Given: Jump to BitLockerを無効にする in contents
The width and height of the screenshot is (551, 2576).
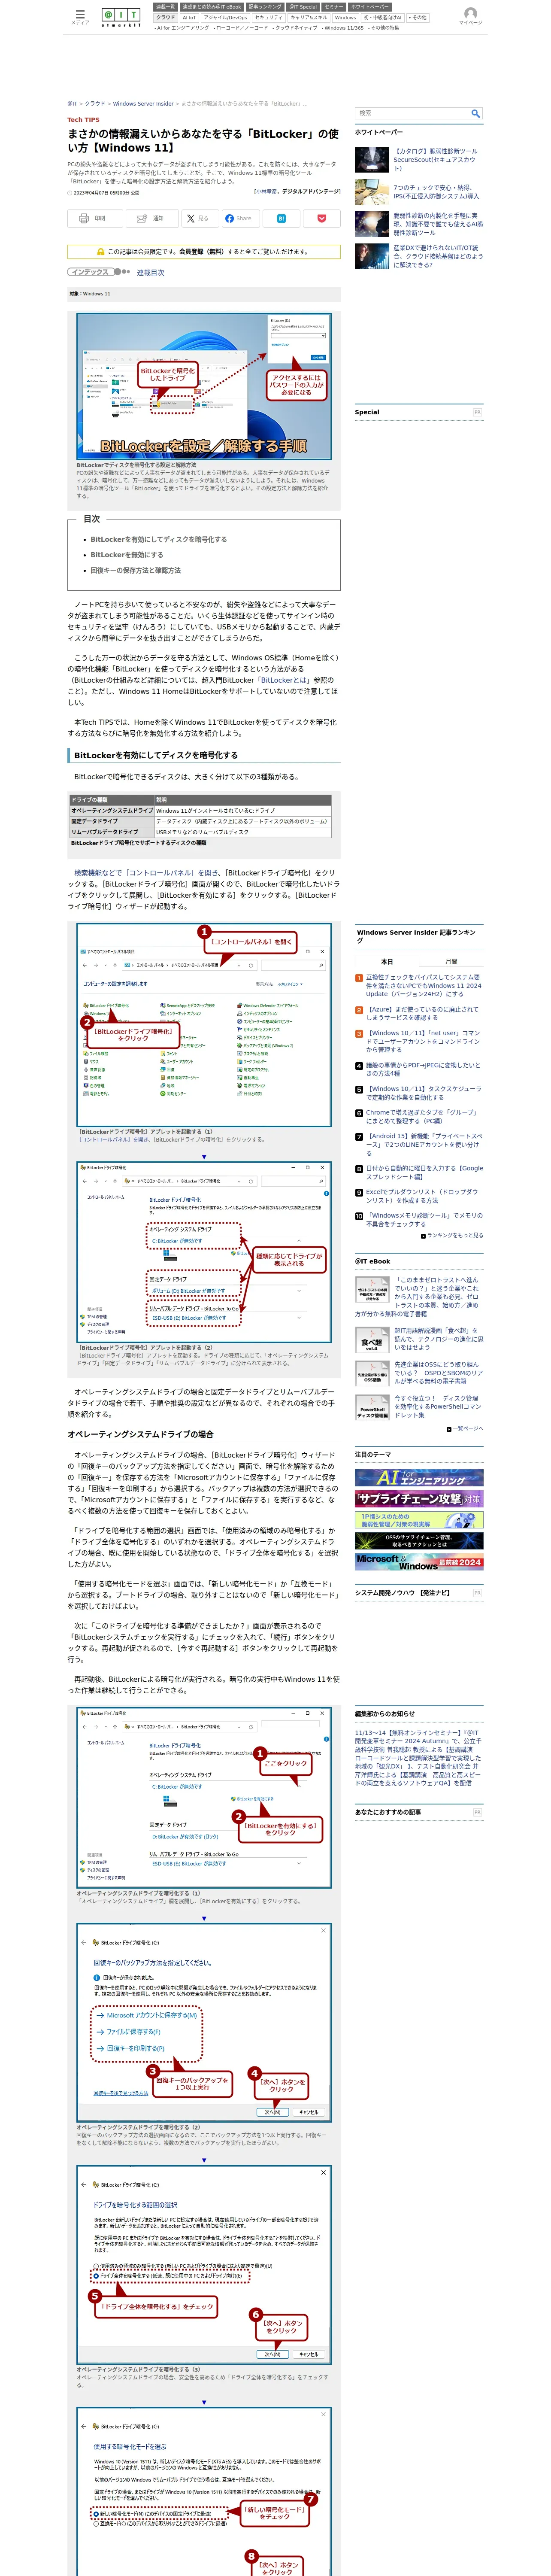Looking at the screenshot, I should point(127,555).
